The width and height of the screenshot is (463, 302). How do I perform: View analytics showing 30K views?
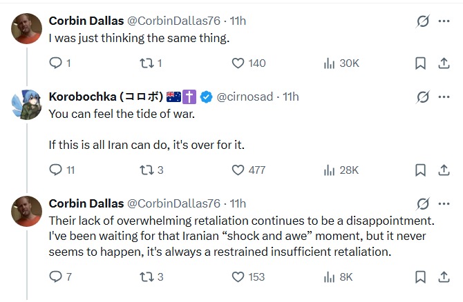click(x=341, y=63)
